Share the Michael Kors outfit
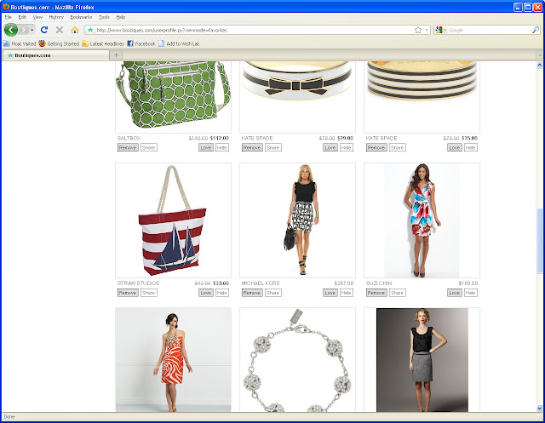 (273, 293)
